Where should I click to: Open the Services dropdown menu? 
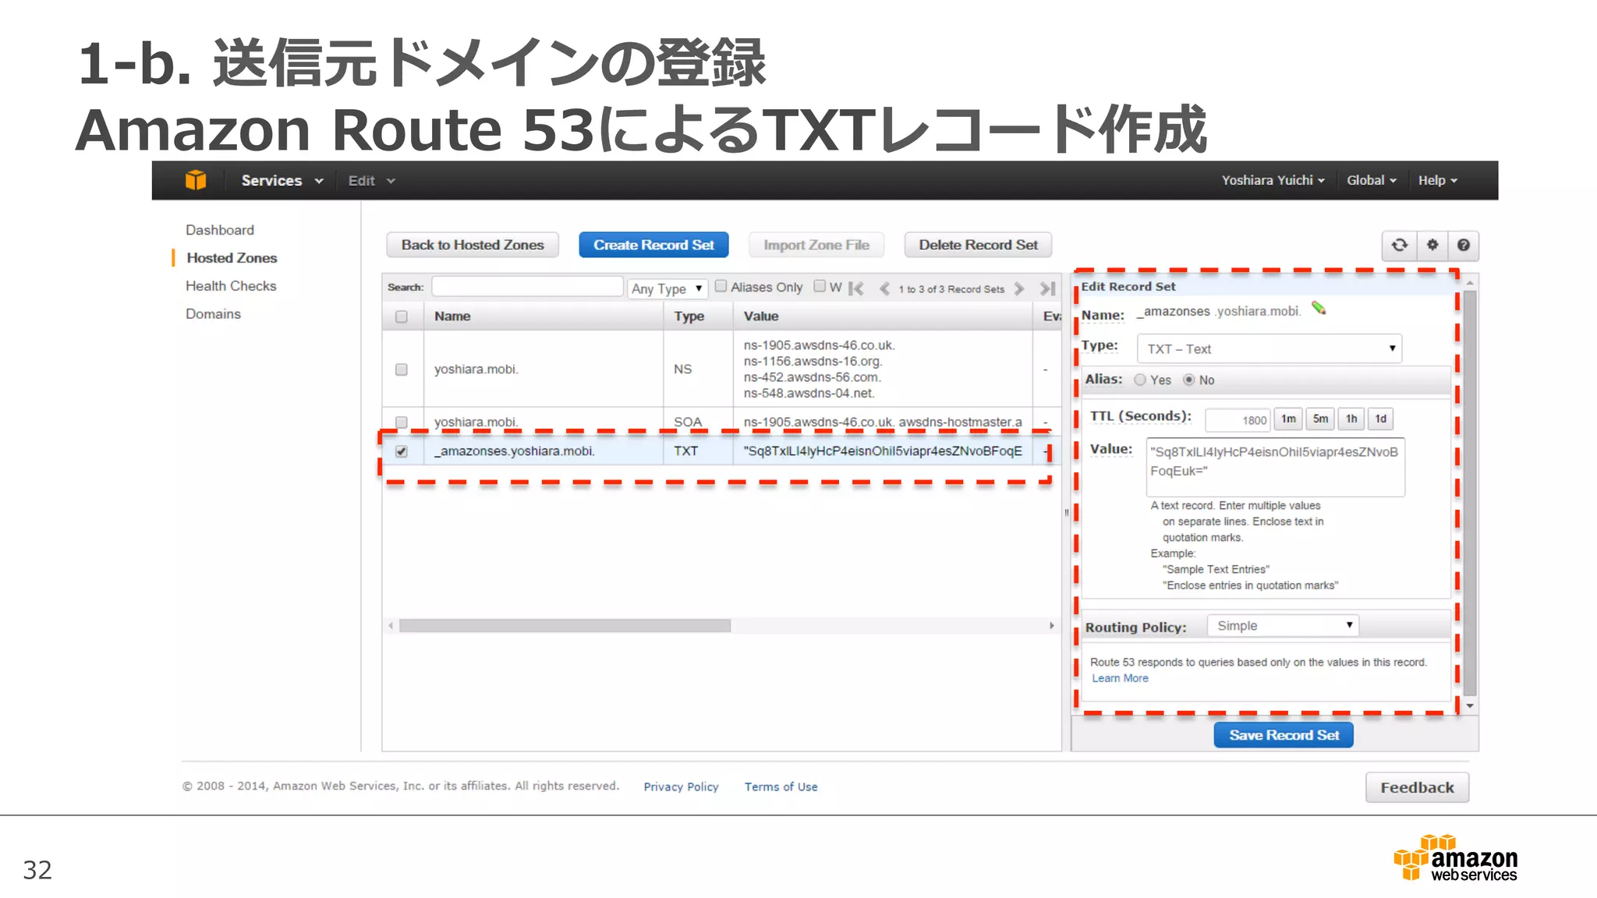click(282, 180)
